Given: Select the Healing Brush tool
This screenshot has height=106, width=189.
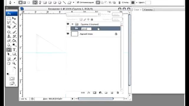Looking at the screenshot, I should (x=9, y=32).
